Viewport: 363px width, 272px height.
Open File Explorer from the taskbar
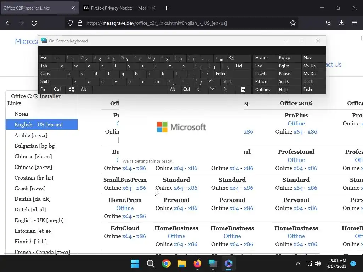182,263
